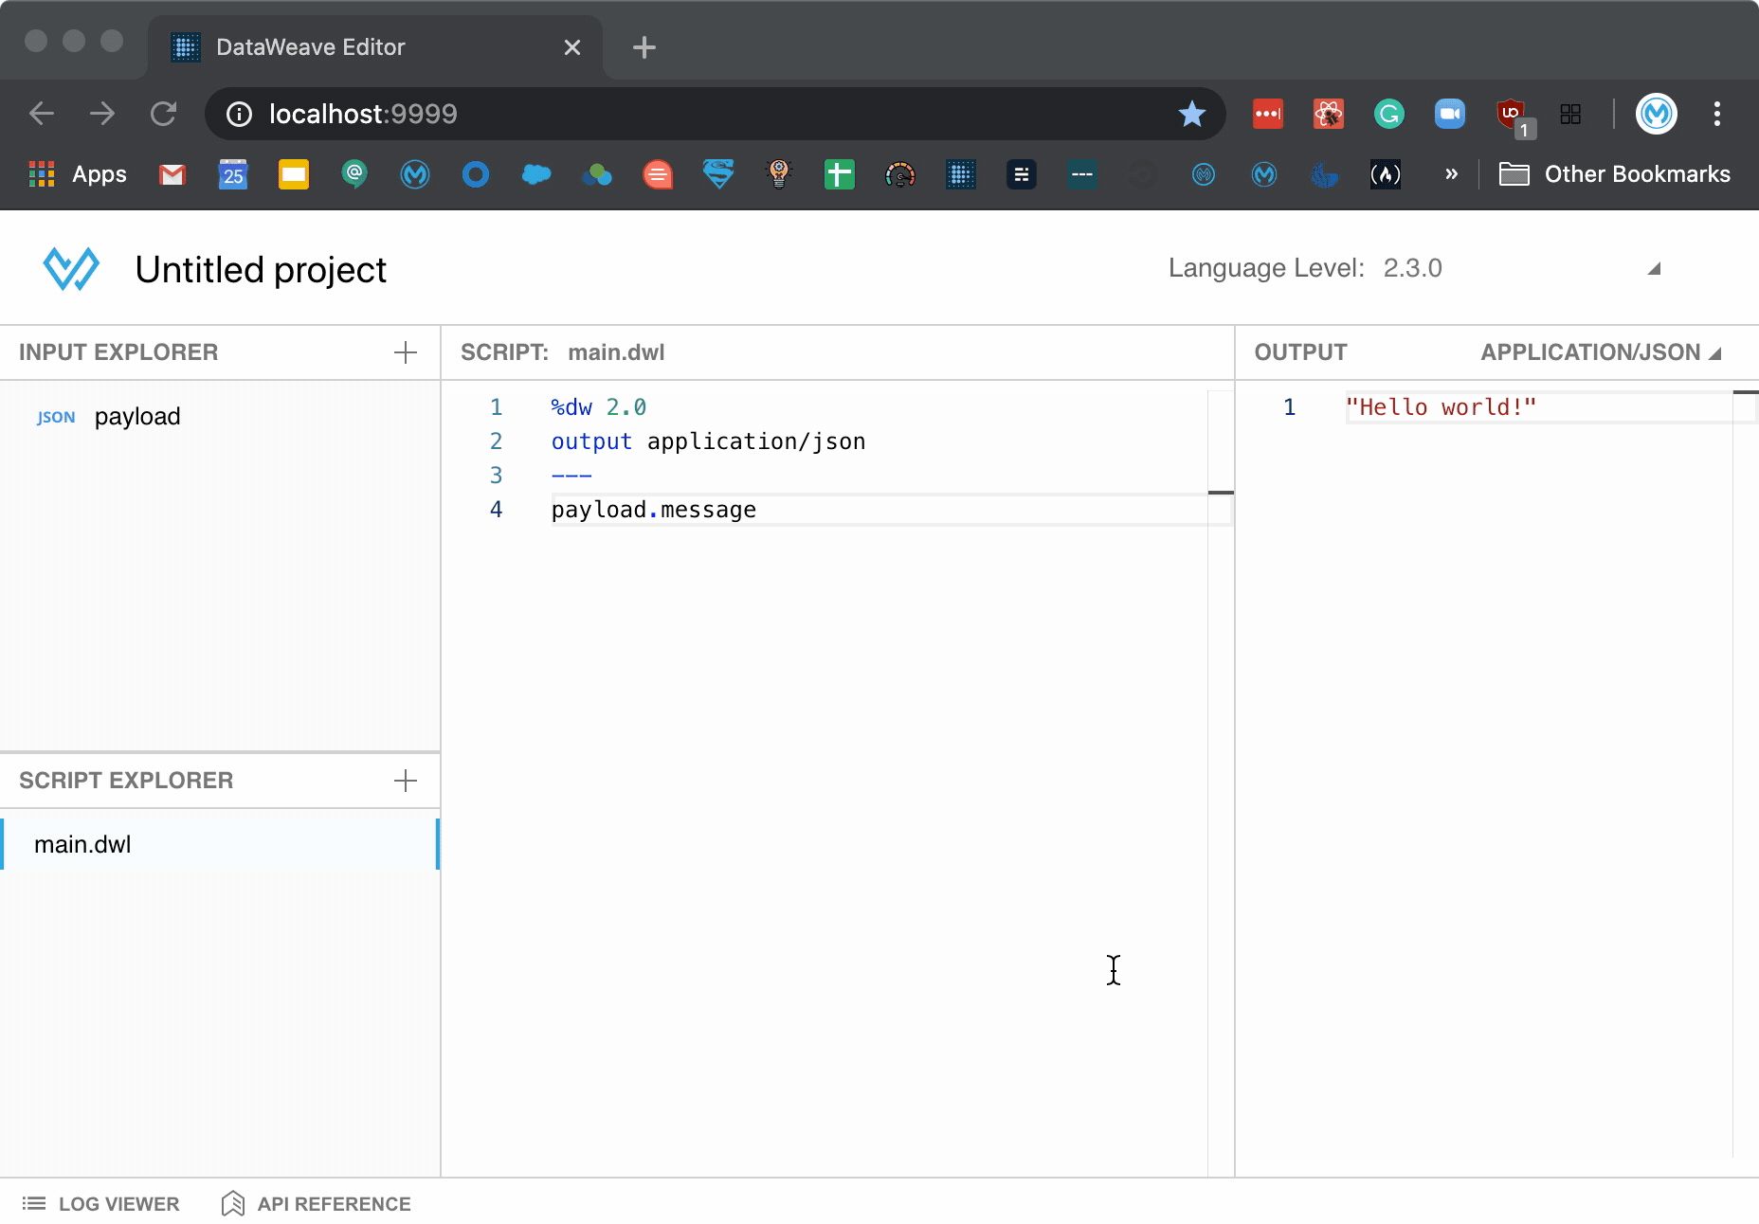Select main.dwl in Script Explorer
The image size is (1759, 1224).
click(x=83, y=844)
